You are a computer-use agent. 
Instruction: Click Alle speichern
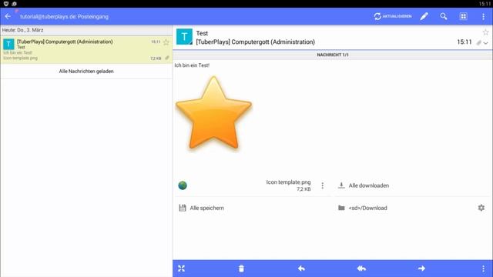click(x=201, y=208)
